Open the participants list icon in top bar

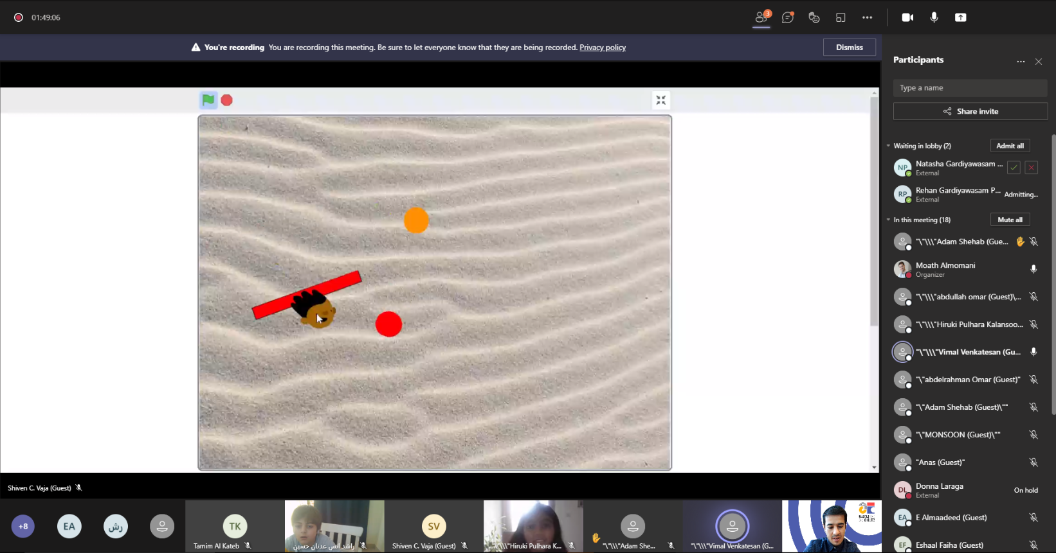point(762,17)
